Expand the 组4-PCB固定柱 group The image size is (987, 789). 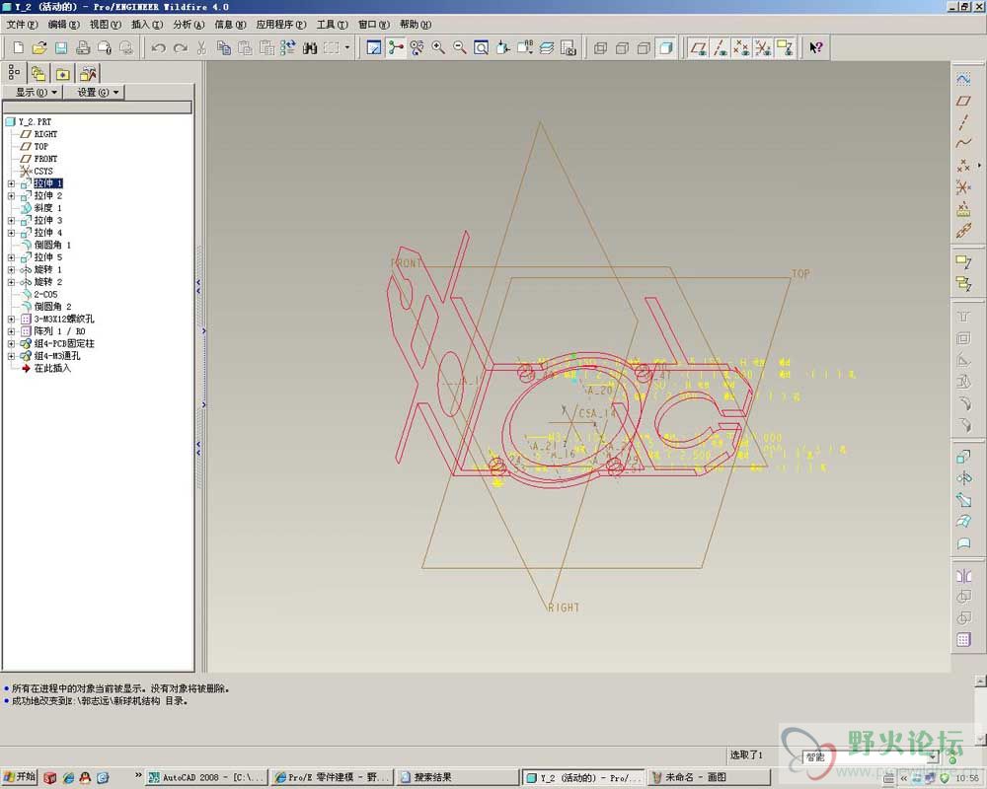click(x=11, y=343)
